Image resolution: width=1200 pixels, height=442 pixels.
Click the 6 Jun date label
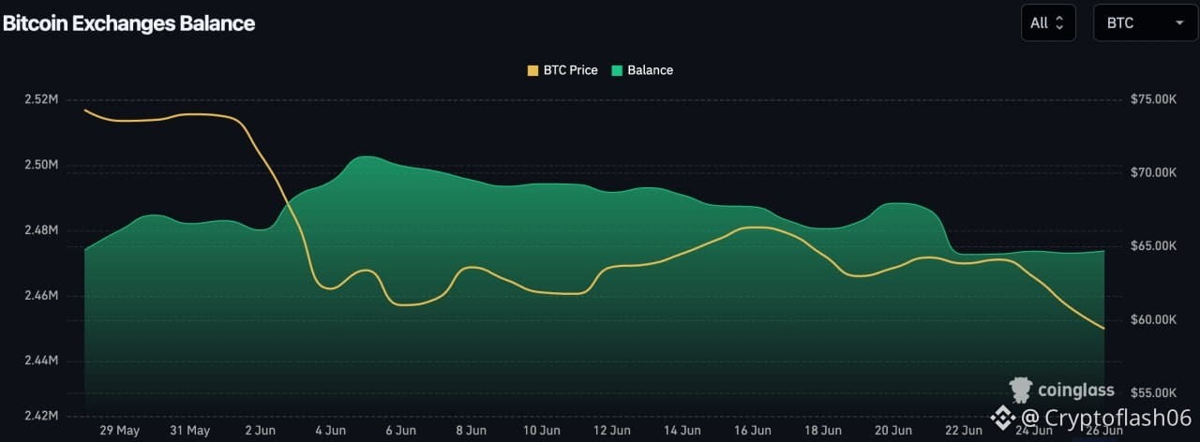pos(400,431)
